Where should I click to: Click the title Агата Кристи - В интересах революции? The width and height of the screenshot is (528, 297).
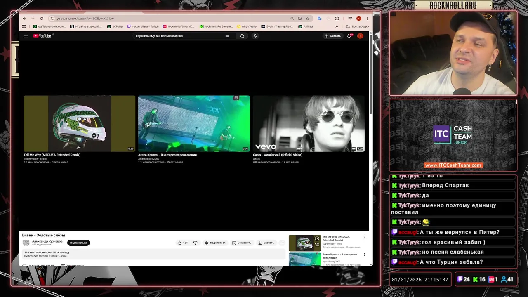pos(167,155)
